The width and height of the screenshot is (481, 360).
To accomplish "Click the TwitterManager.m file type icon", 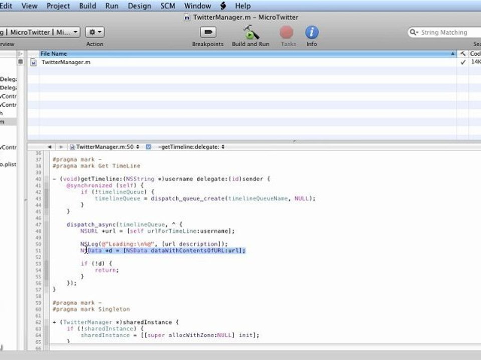I will [34, 62].
